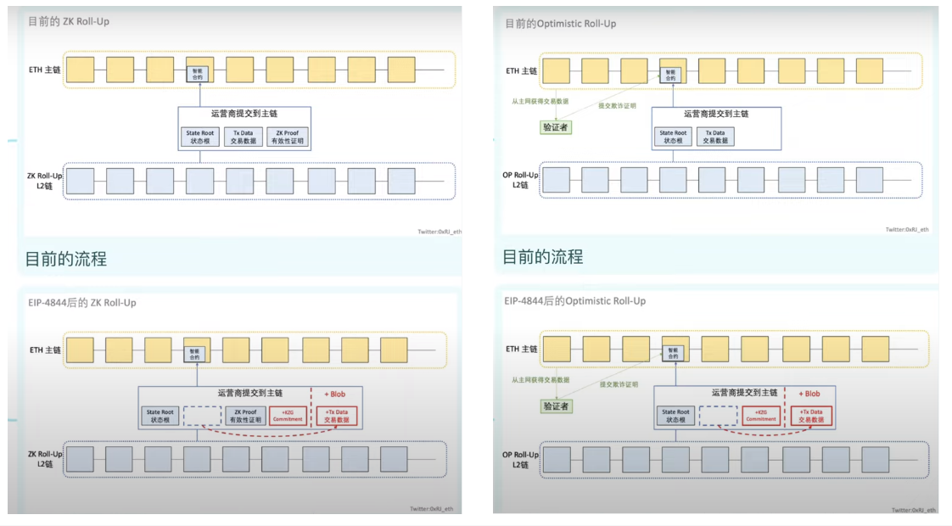Select 'Tx Data 交易数据' box in current Optimistic Roll-Up diagram
The image size is (952, 526).
point(715,137)
